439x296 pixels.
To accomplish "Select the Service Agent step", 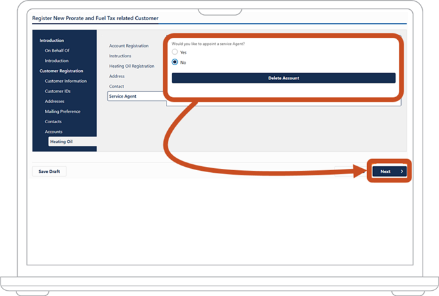I will tap(137, 96).
